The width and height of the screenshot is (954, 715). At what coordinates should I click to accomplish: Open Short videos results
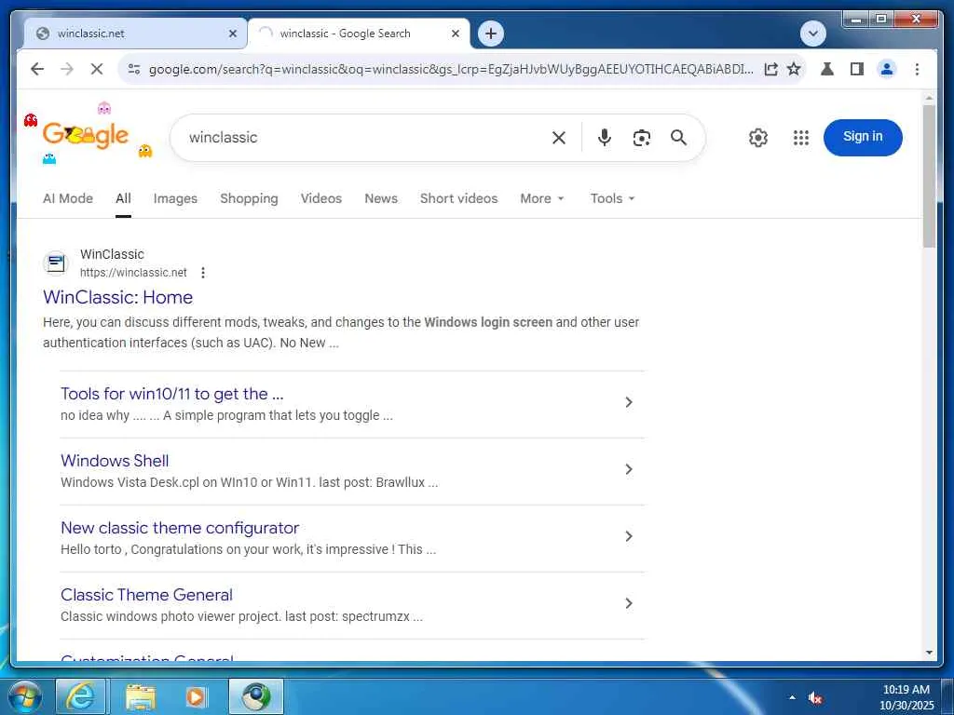(458, 199)
